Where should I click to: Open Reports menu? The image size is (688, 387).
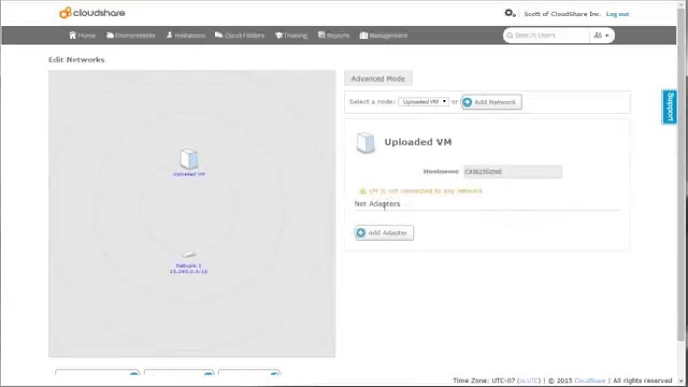[334, 35]
